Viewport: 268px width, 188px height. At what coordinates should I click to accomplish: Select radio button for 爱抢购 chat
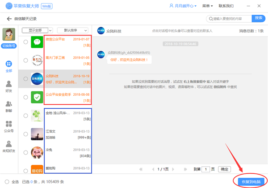[25, 171]
